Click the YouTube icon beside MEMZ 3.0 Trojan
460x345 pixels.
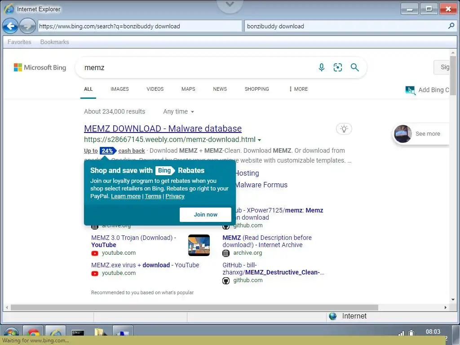94,253
